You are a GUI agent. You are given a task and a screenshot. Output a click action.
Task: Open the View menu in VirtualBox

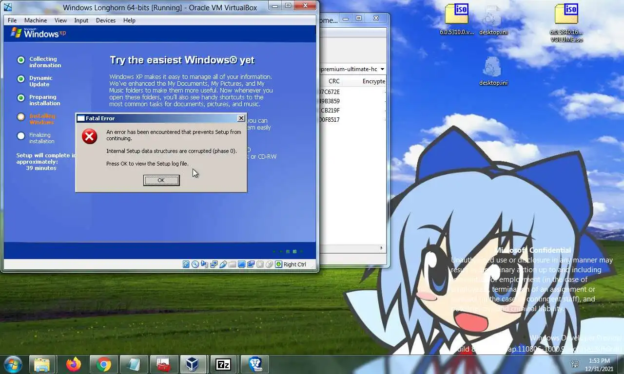pyautogui.click(x=60, y=20)
